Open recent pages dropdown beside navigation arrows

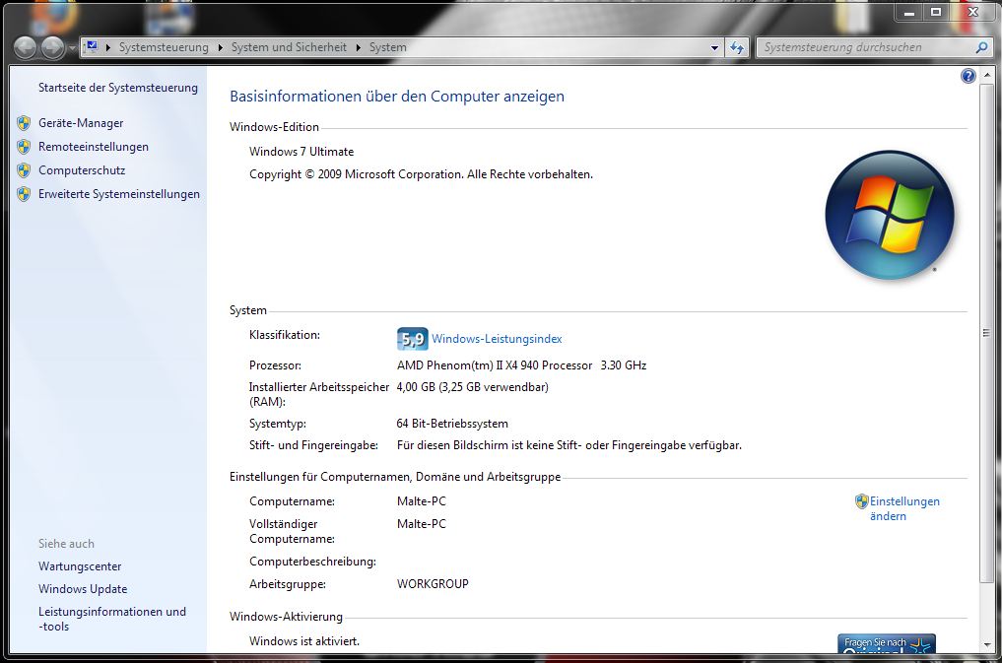[x=72, y=48]
